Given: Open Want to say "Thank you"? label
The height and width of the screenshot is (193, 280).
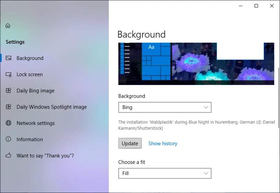Looking at the screenshot, I should [x=45, y=156].
